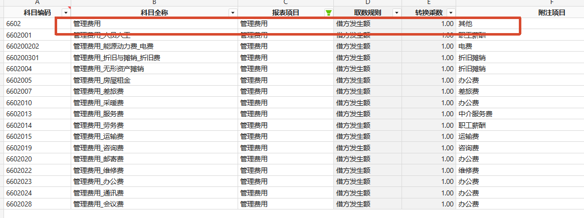Open the green active filter on 报表项目

click(328, 13)
